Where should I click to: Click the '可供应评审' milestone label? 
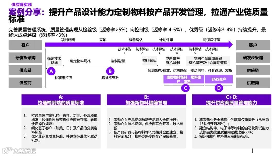212,40
